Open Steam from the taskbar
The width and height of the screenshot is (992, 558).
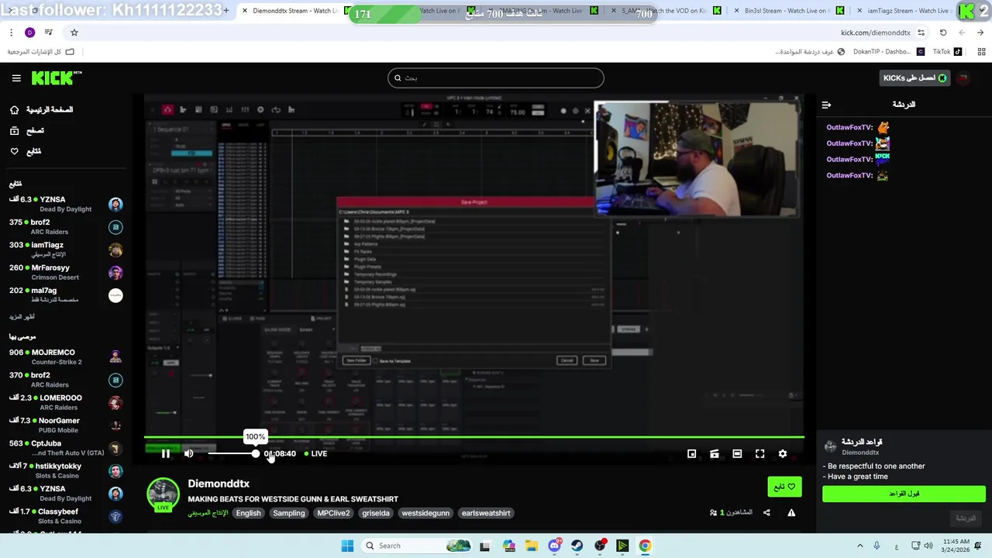point(577,546)
